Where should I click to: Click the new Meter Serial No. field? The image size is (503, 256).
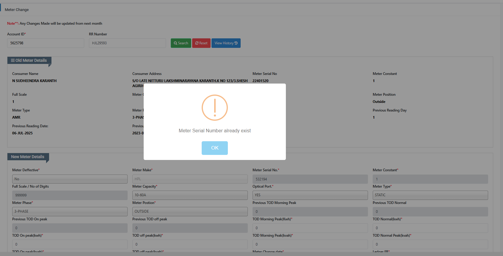(x=310, y=179)
